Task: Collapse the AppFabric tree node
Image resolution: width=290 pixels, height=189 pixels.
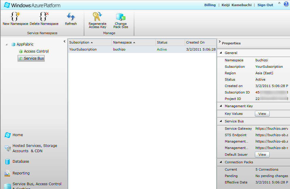Action: point(7,44)
